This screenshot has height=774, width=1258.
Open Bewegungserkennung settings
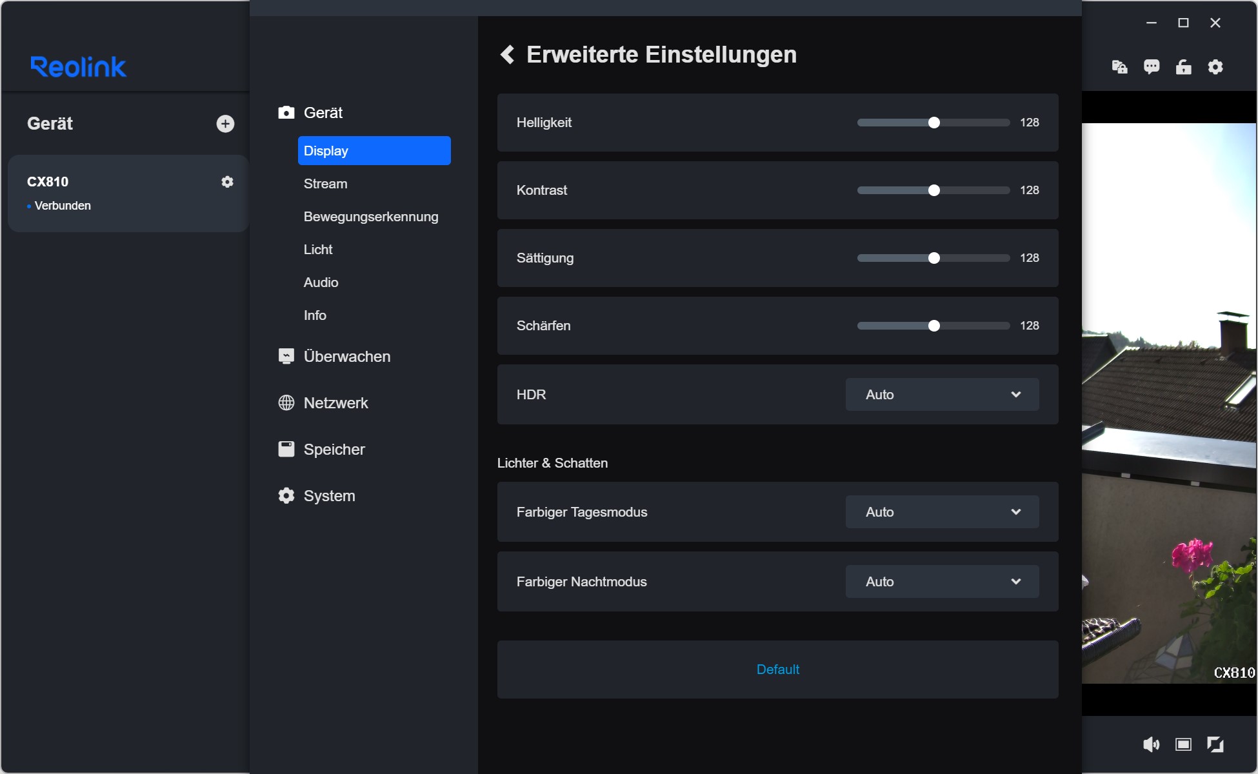click(x=370, y=217)
